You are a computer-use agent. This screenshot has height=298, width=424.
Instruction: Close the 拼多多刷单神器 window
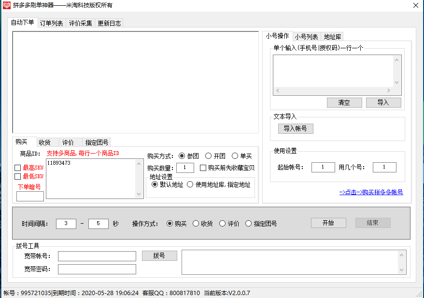416,5
